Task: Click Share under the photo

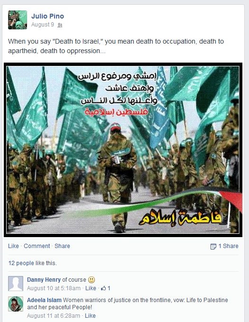Action: [62, 246]
